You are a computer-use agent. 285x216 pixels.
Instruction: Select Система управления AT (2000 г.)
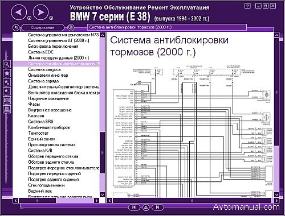pyautogui.click(x=59, y=40)
